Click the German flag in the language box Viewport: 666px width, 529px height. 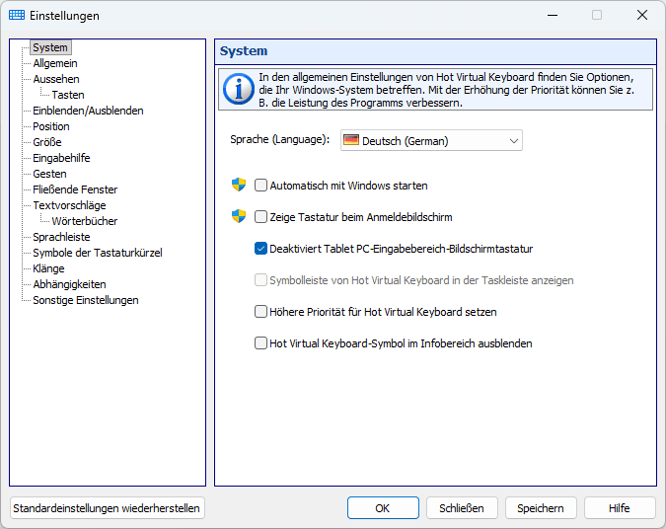pos(351,140)
